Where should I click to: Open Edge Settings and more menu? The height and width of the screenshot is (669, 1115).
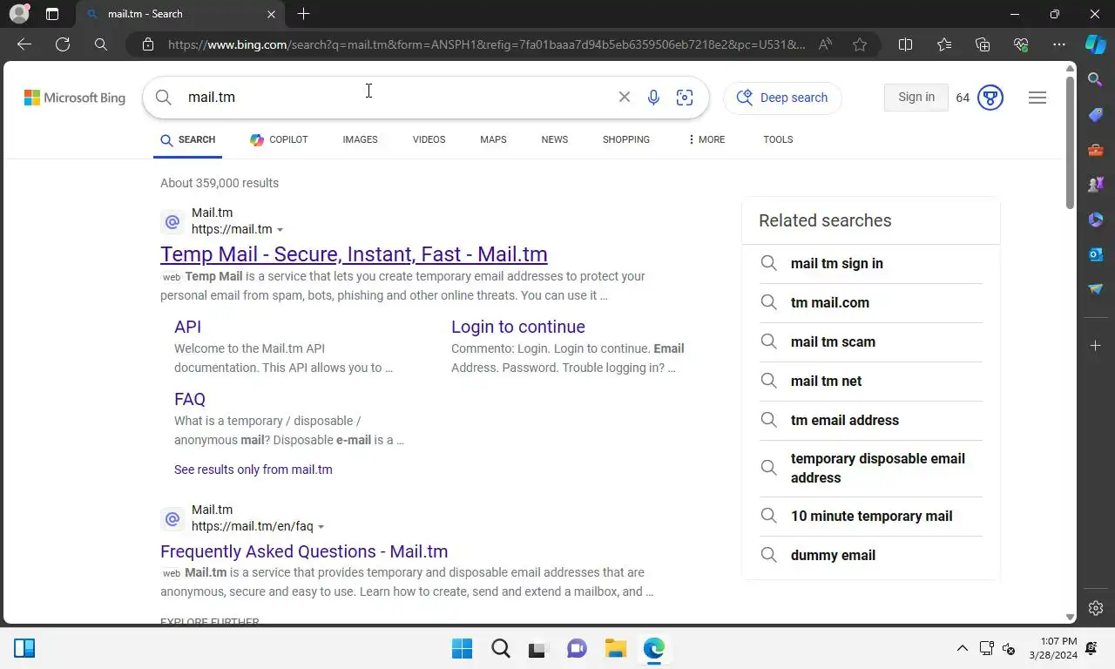click(1059, 44)
